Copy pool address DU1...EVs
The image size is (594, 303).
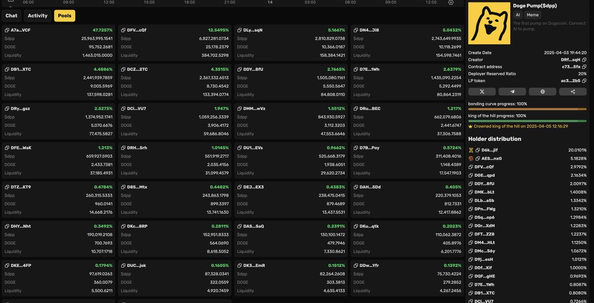click(239, 148)
